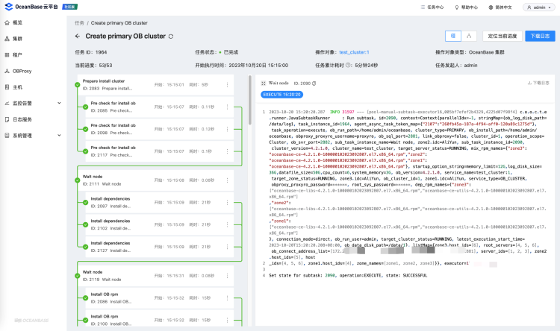Viewport: 560px width, 331px height.
Task: Click 定位当前进度 button
Action: [503, 36]
